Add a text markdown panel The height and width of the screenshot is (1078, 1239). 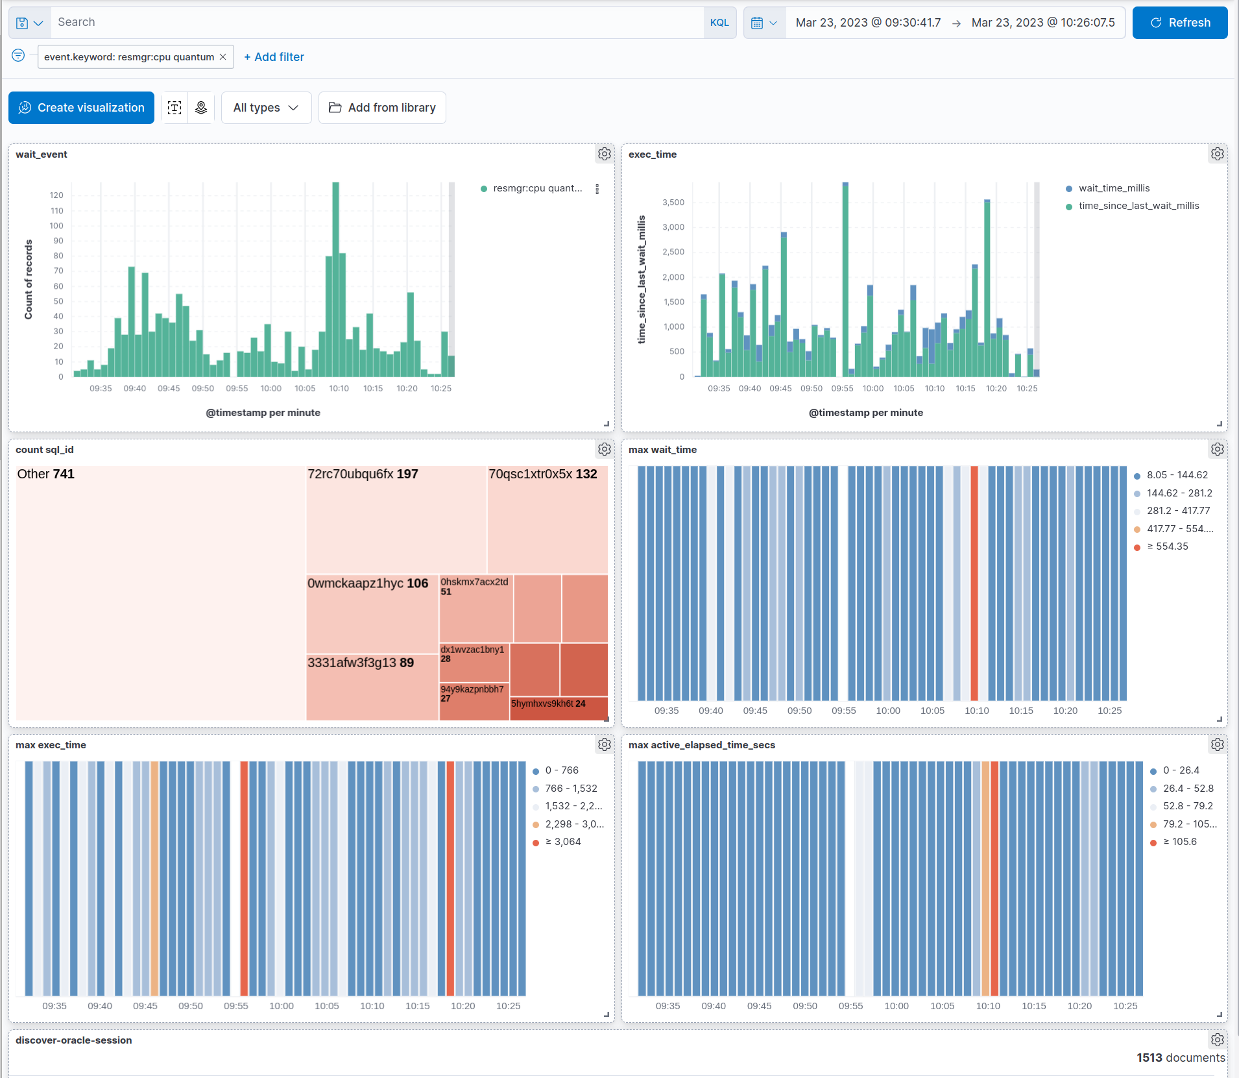[x=174, y=108]
